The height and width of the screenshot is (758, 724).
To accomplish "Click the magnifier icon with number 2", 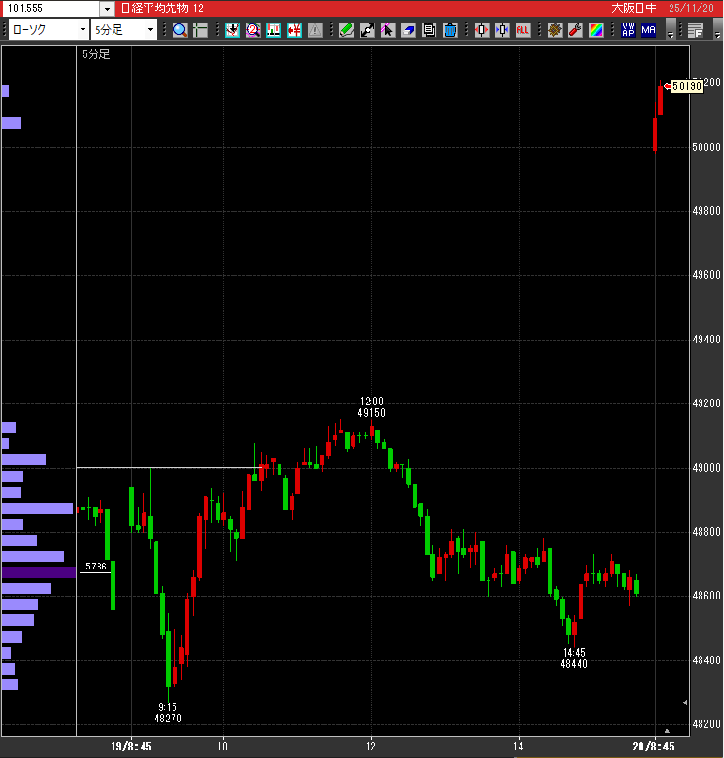I will pos(253,30).
